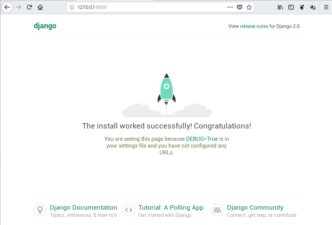Open Tutorial: A Polling App link
Viewport: 332px width, 225px height.
click(x=171, y=207)
